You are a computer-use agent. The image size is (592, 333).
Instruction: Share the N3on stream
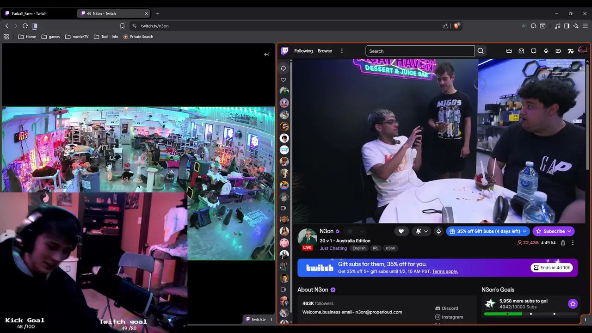(x=563, y=243)
